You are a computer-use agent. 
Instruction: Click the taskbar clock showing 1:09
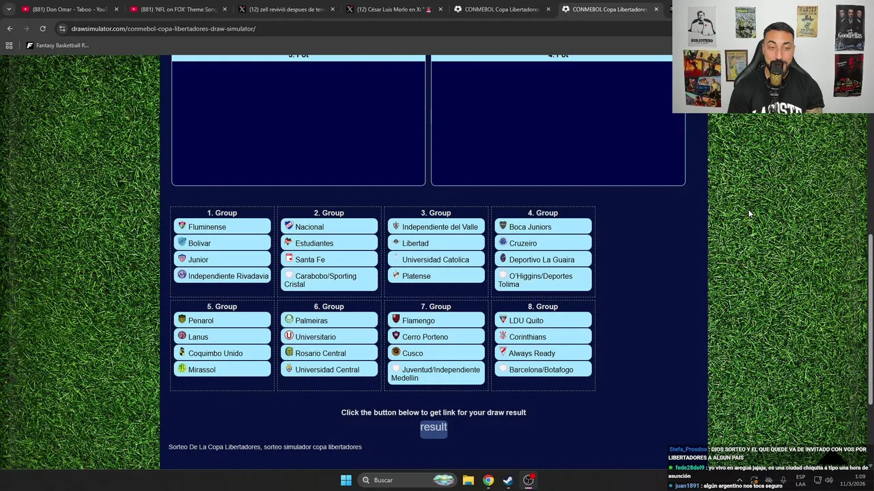pos(853,480)
